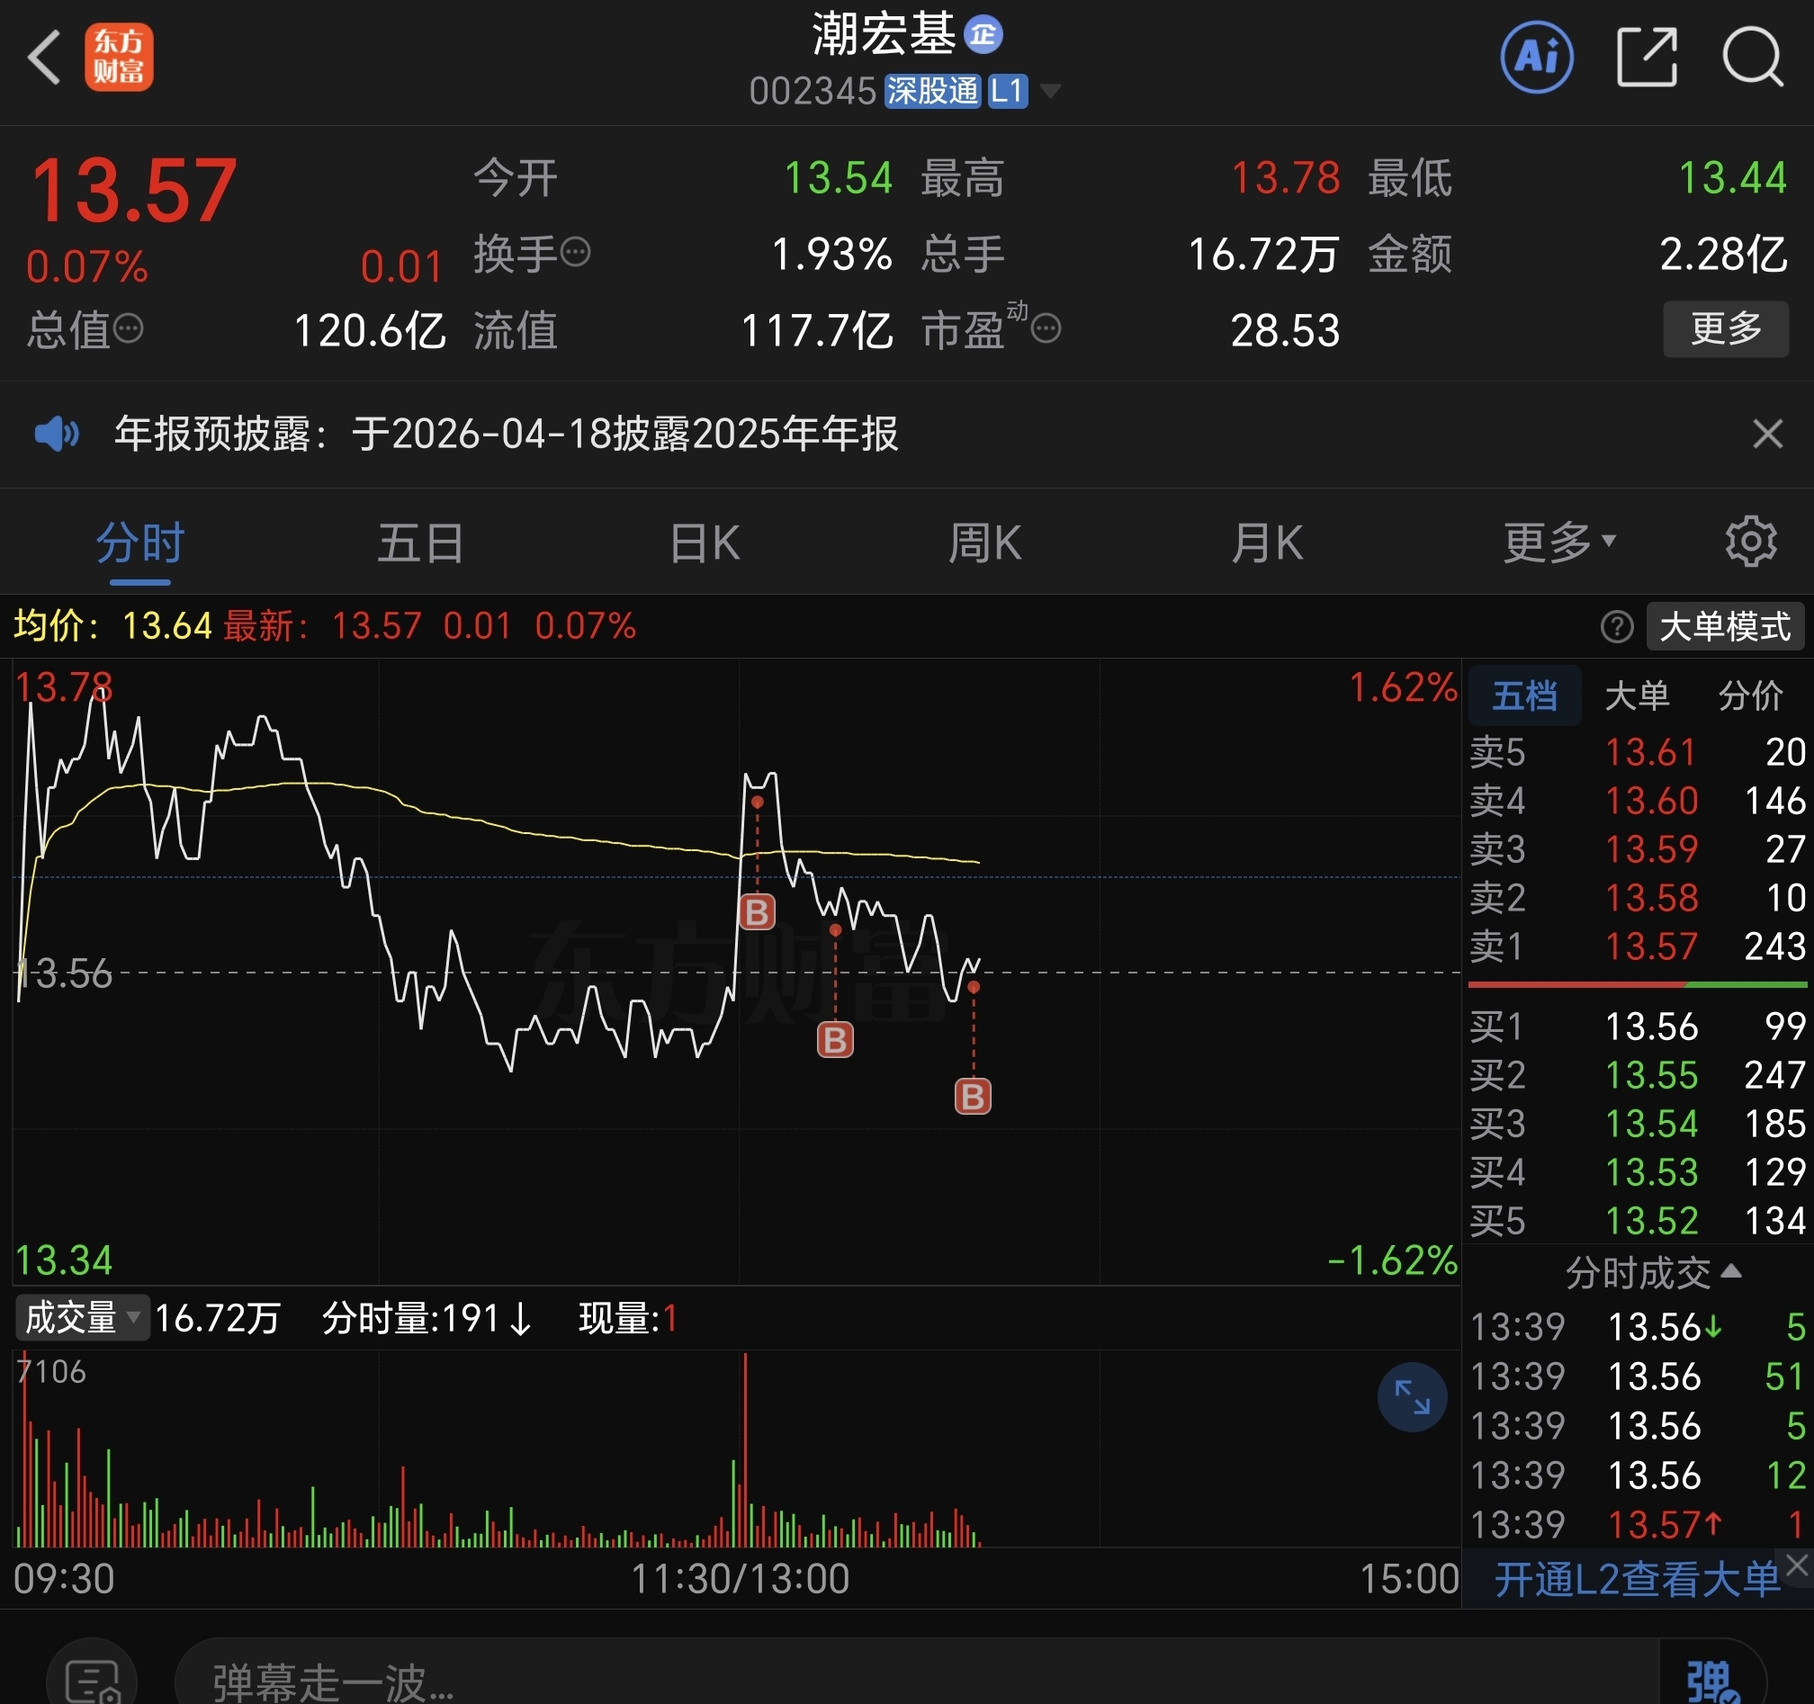Screen dimensions: 1814x1704
Task: Select the 大单 order panel tab
Action: (1636, 696)
